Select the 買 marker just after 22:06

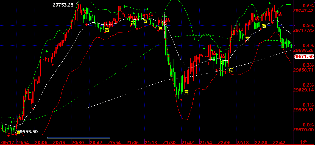[x=231, y=70]
